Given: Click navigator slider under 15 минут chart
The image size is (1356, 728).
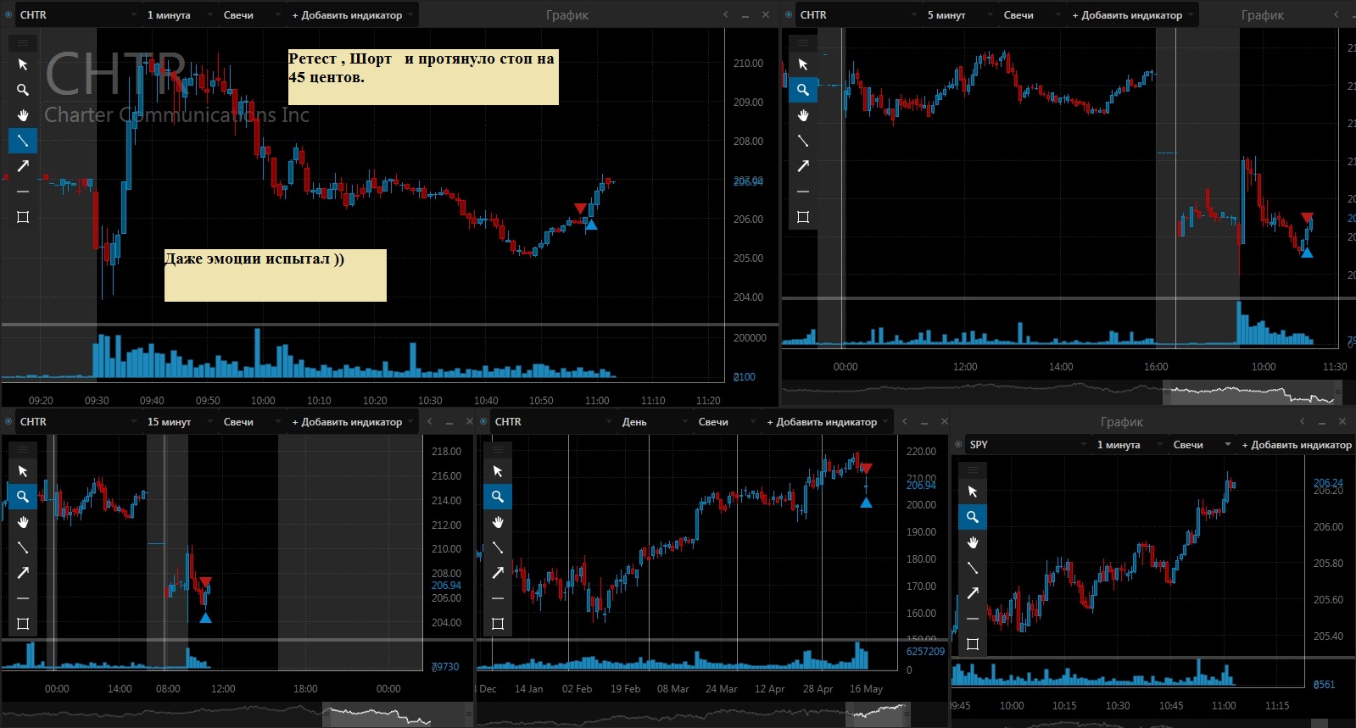Looking at the screenshot, I should (x=397, y=716).
